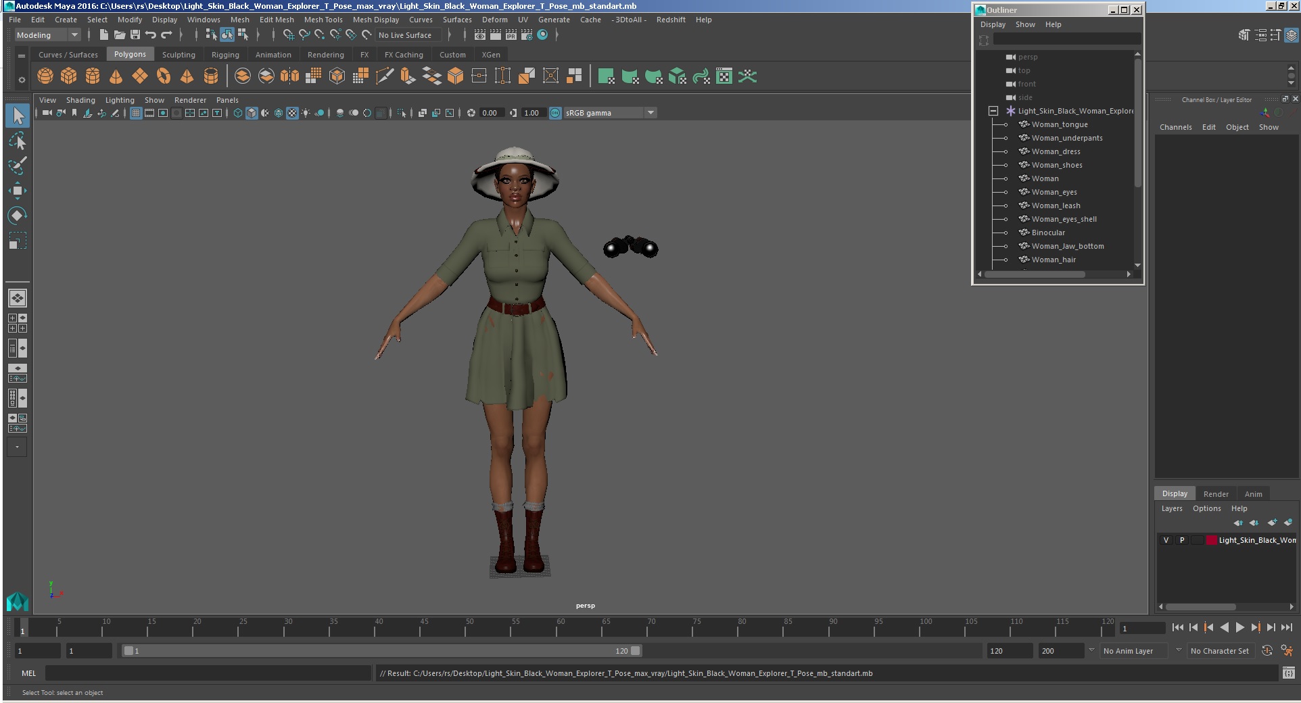Open the Mesh Tools menu
Image resolution: width=1301 pixels, height=703 pixels.
(x=323, y=20)
